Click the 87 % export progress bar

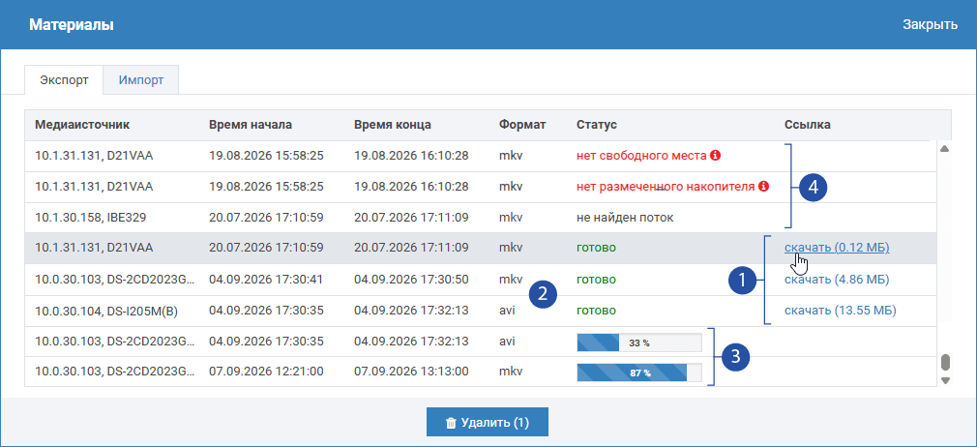tap(639, 372)
